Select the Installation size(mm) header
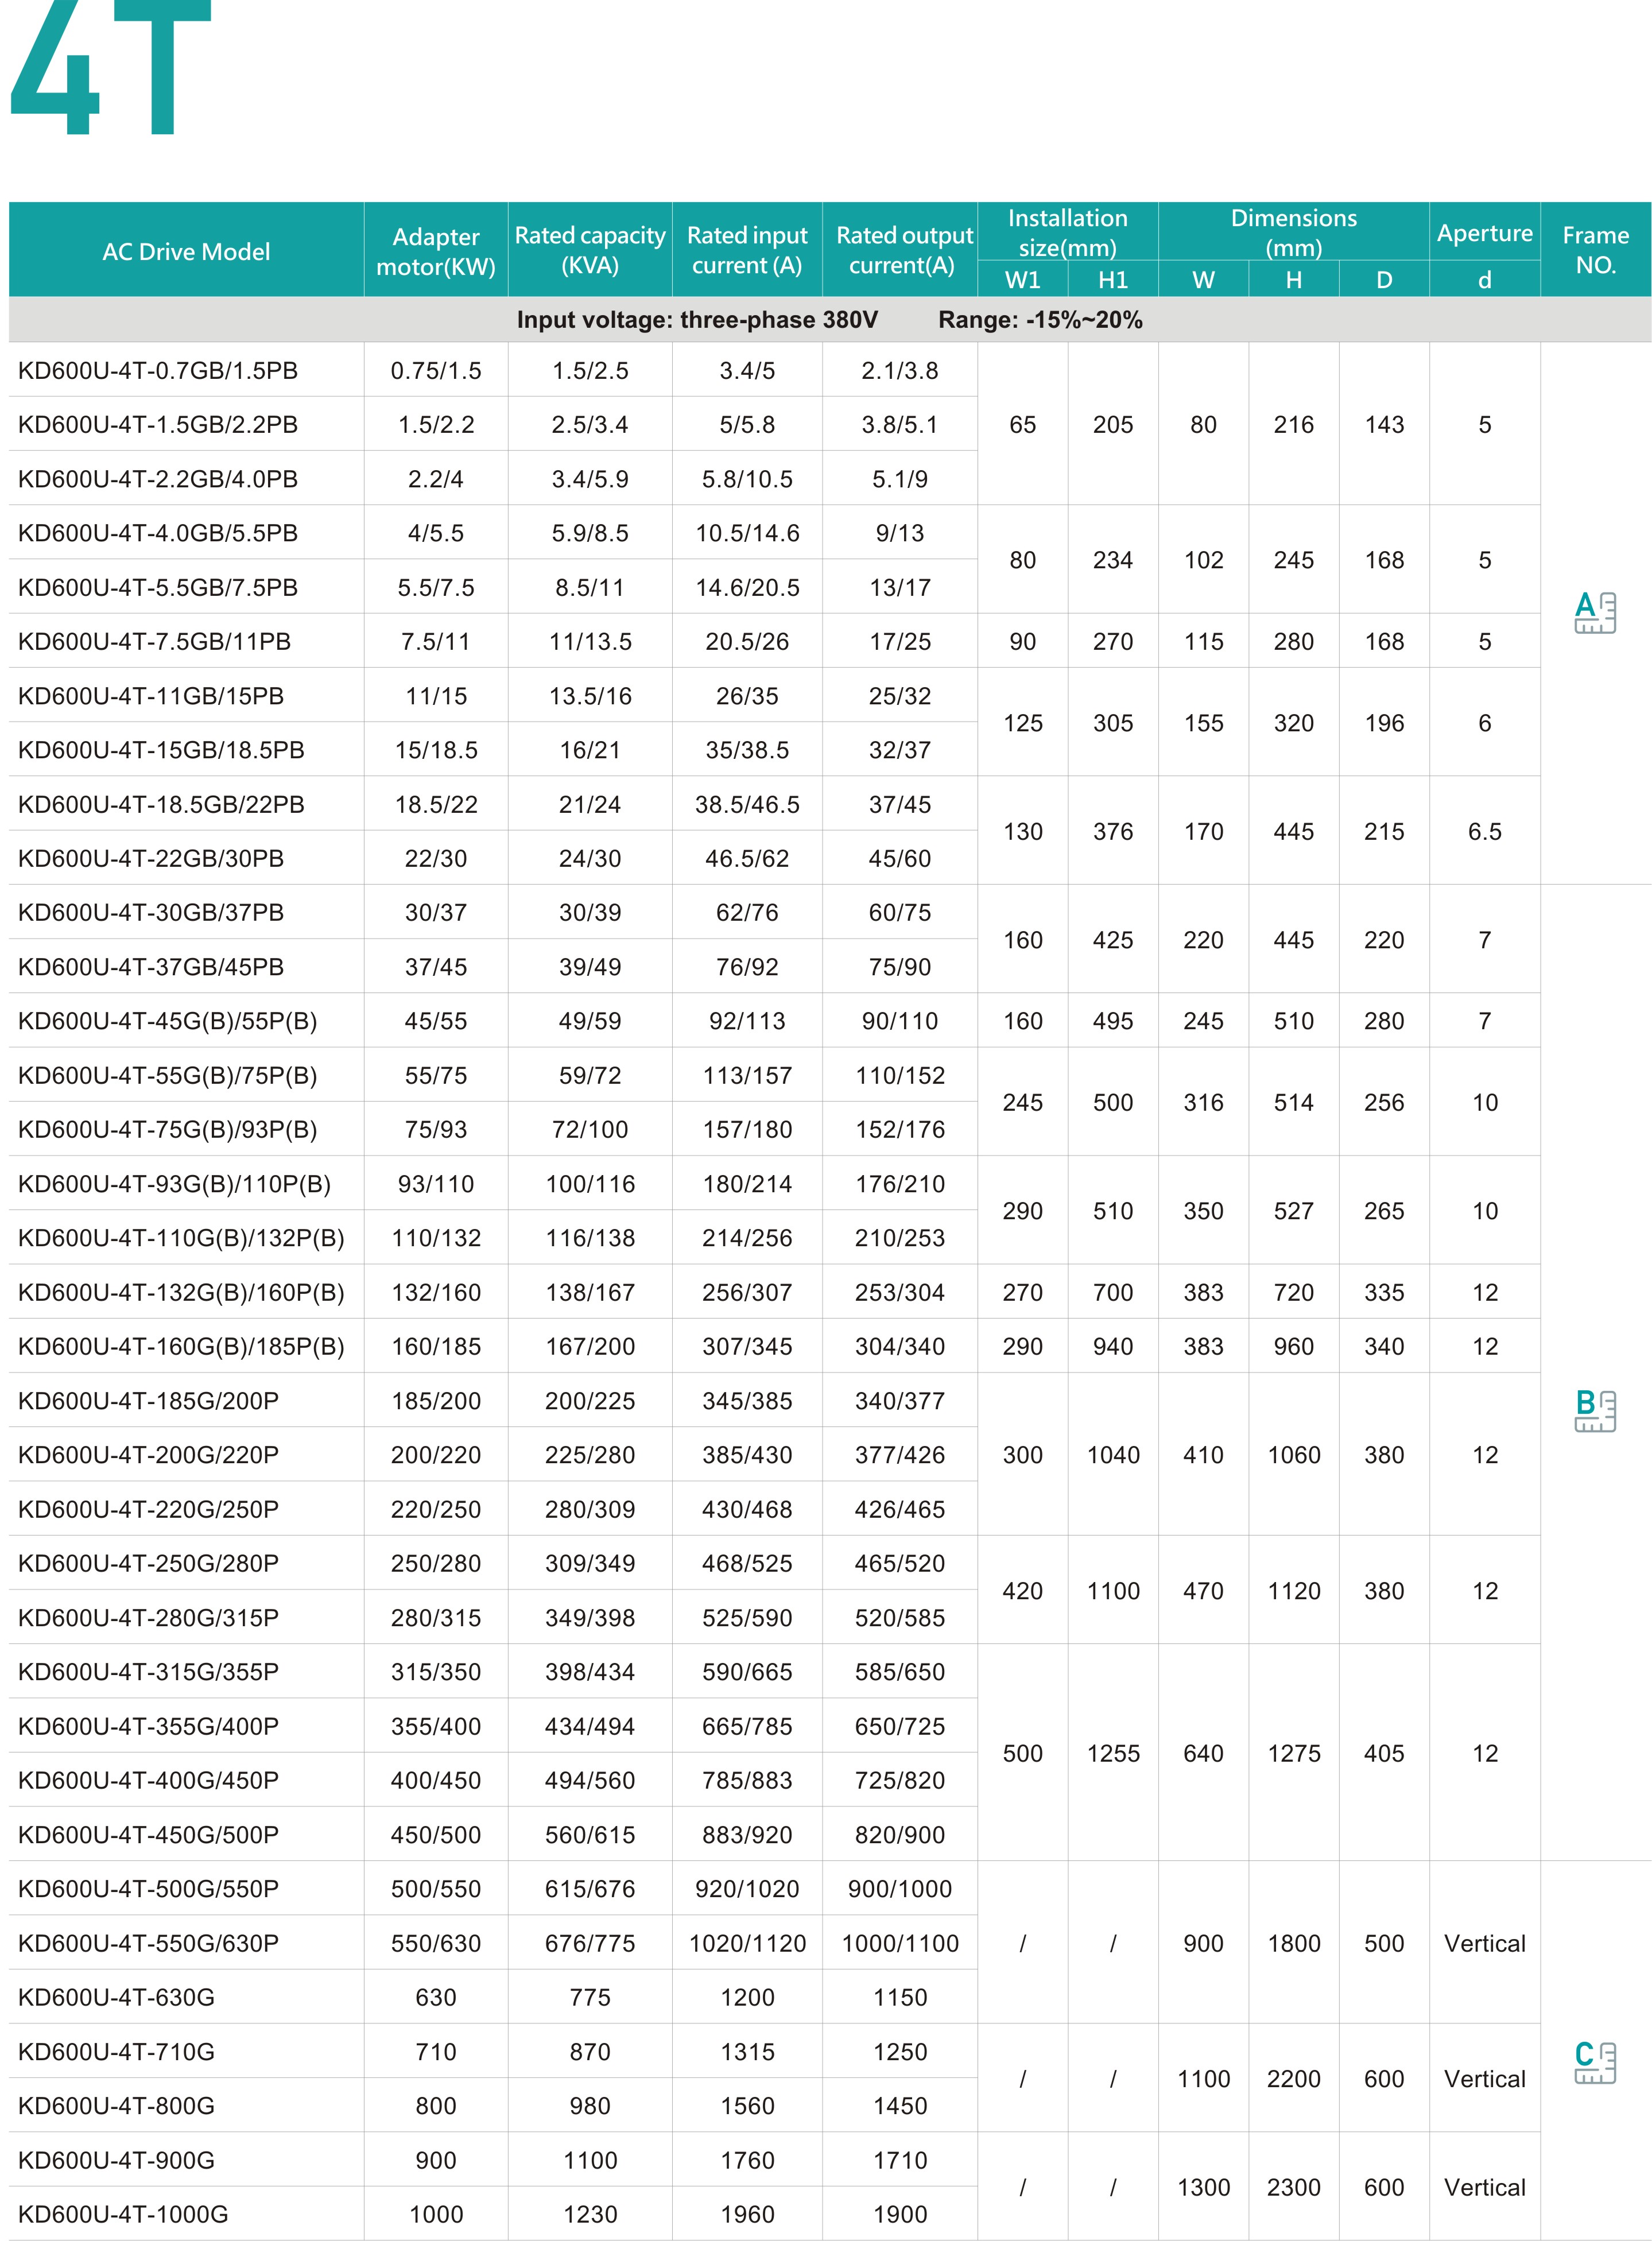1652x2241 pixels. coord(1067,232)
